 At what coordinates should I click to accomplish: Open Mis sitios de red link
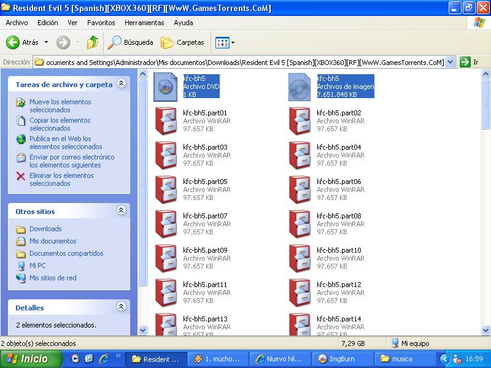[x=53, y=278]
